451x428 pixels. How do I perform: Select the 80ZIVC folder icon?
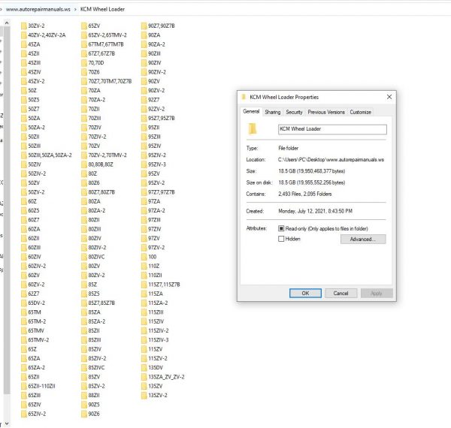coord(84,257)
